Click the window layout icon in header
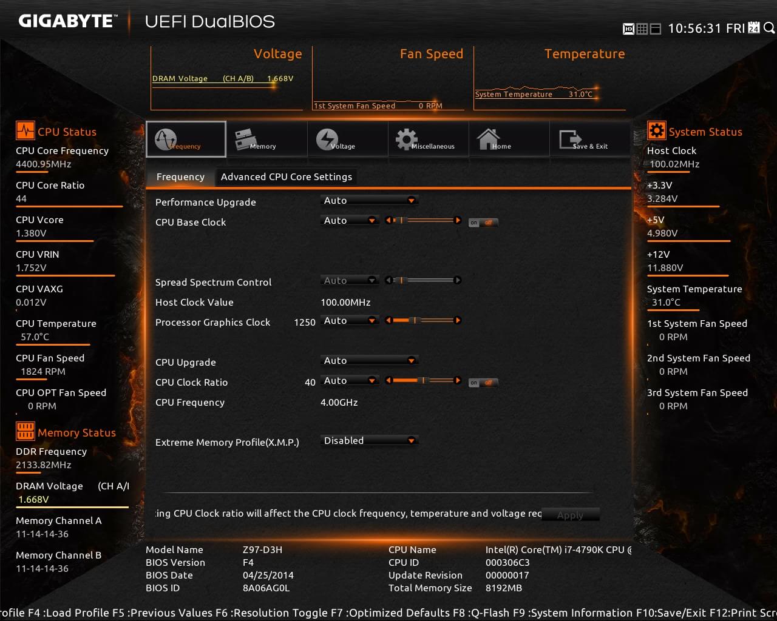 click(656, 29)
